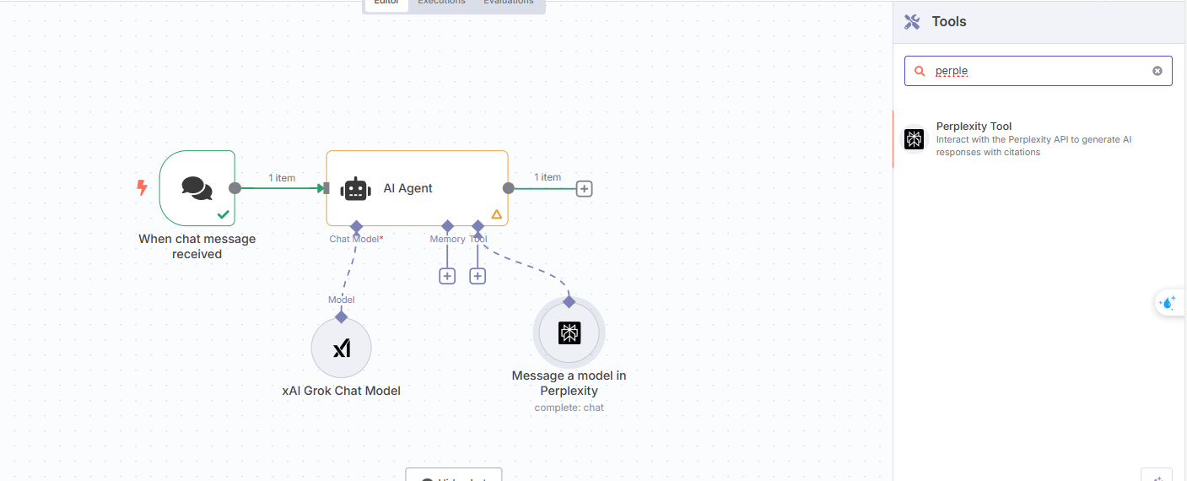Click the Perplexity Tool icon in results
The image size is (1187, 481).
coord(915,139)
